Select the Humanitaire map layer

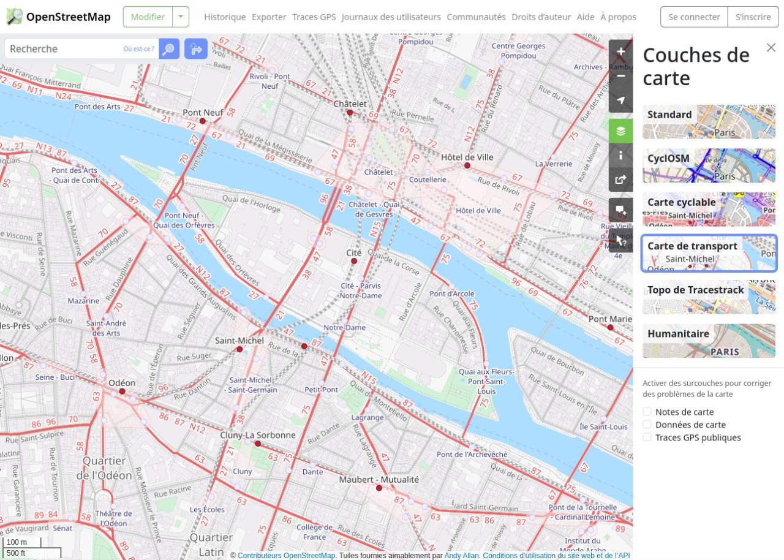tap(709, 341)
